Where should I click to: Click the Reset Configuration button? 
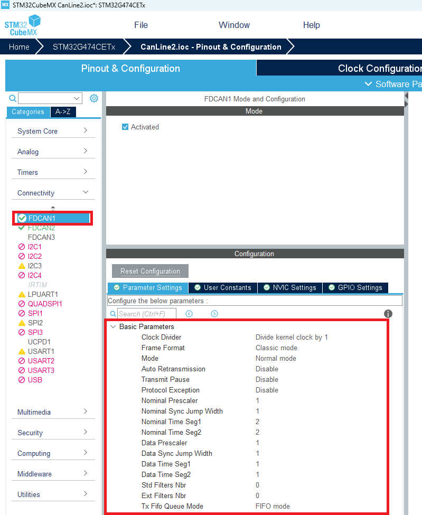[150, 271]
